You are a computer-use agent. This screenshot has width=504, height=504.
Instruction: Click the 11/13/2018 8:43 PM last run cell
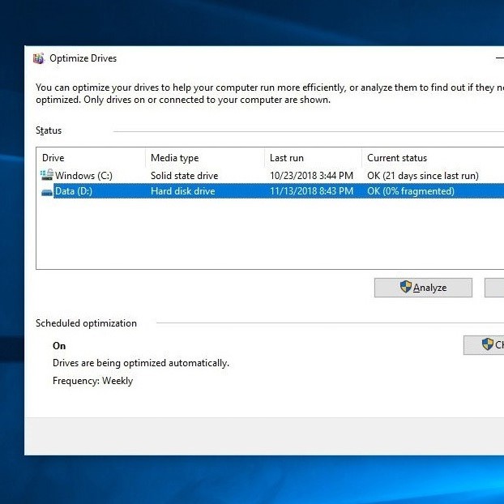pos(311,191)
